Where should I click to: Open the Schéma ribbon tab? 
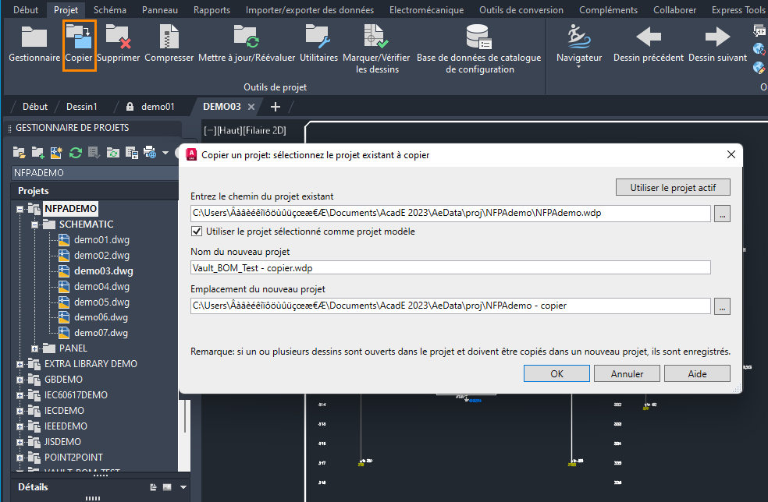110,10
